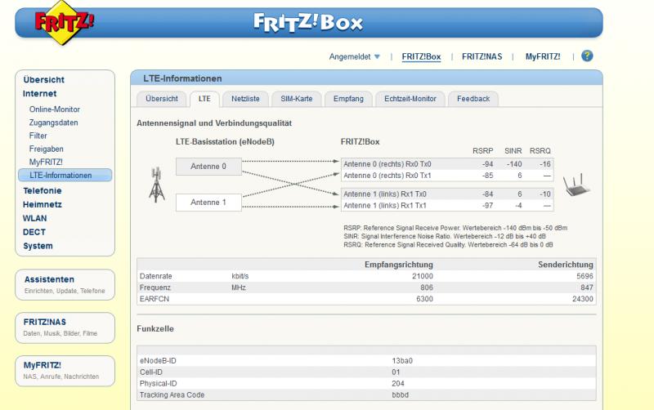Open the FRITZ!Box header link
The image size is (654, 410).
(x=421, y=56)
